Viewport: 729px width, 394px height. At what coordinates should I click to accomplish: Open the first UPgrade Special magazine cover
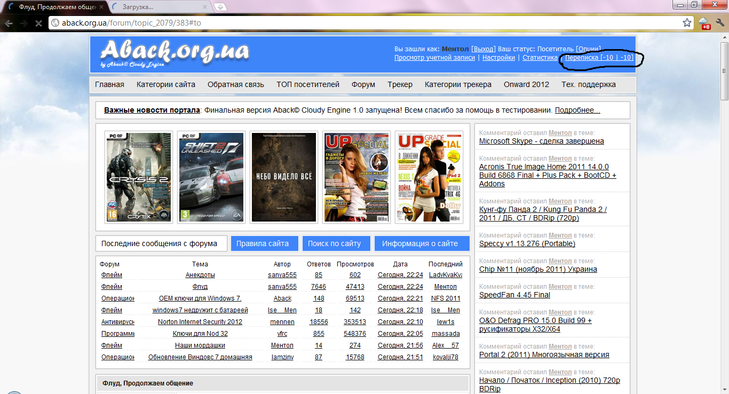coord(356,177)
